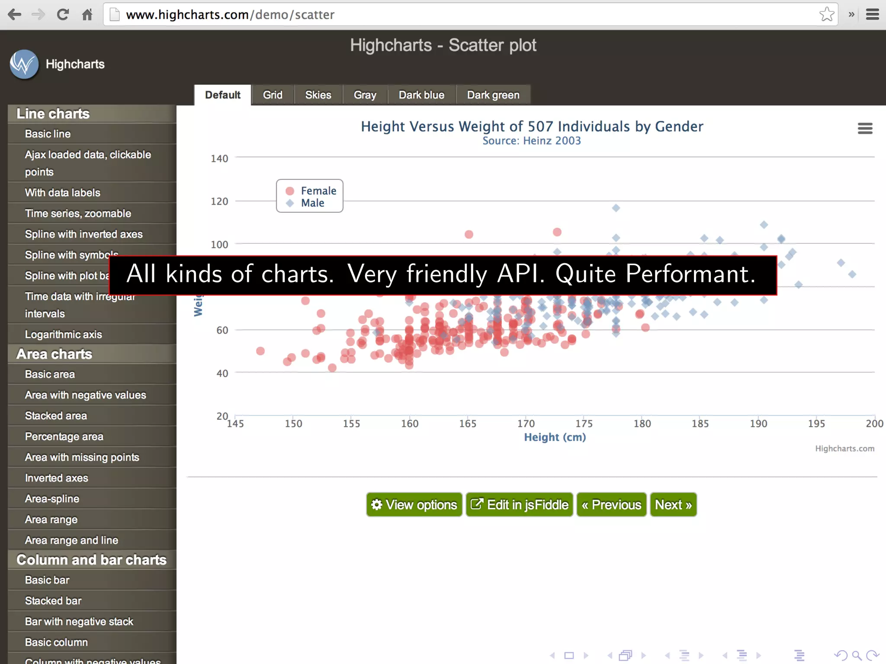Click the Highcharts round logo

click(24, 64)
